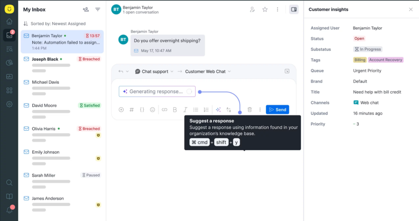Star the Benjamin Taylor conversation
This screenshot has height=221, width=419.
pyautogui.click(x=265, y=9)
